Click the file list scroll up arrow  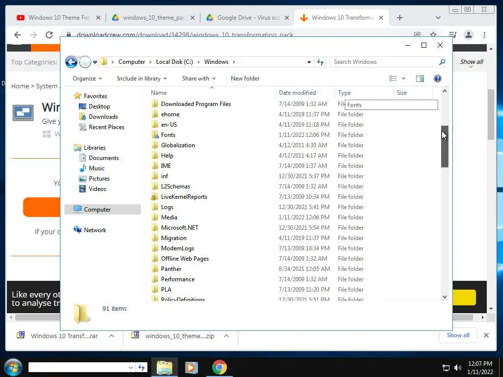[445, 91]
